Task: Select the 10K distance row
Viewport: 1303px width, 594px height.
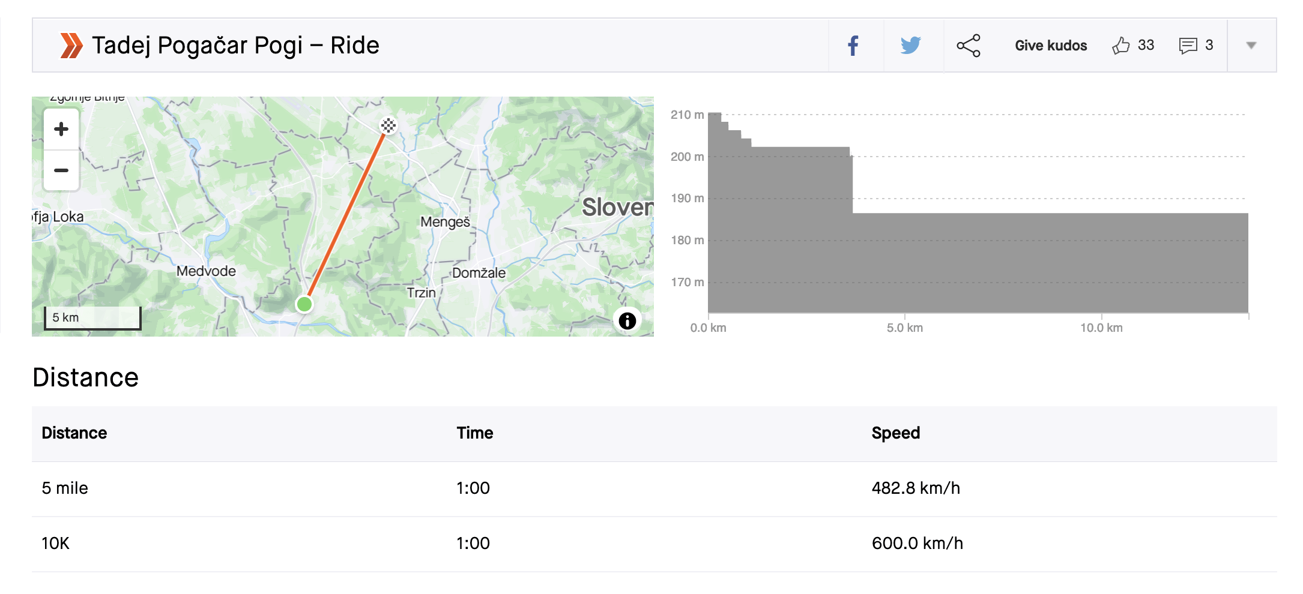Action: click(655, 544)
